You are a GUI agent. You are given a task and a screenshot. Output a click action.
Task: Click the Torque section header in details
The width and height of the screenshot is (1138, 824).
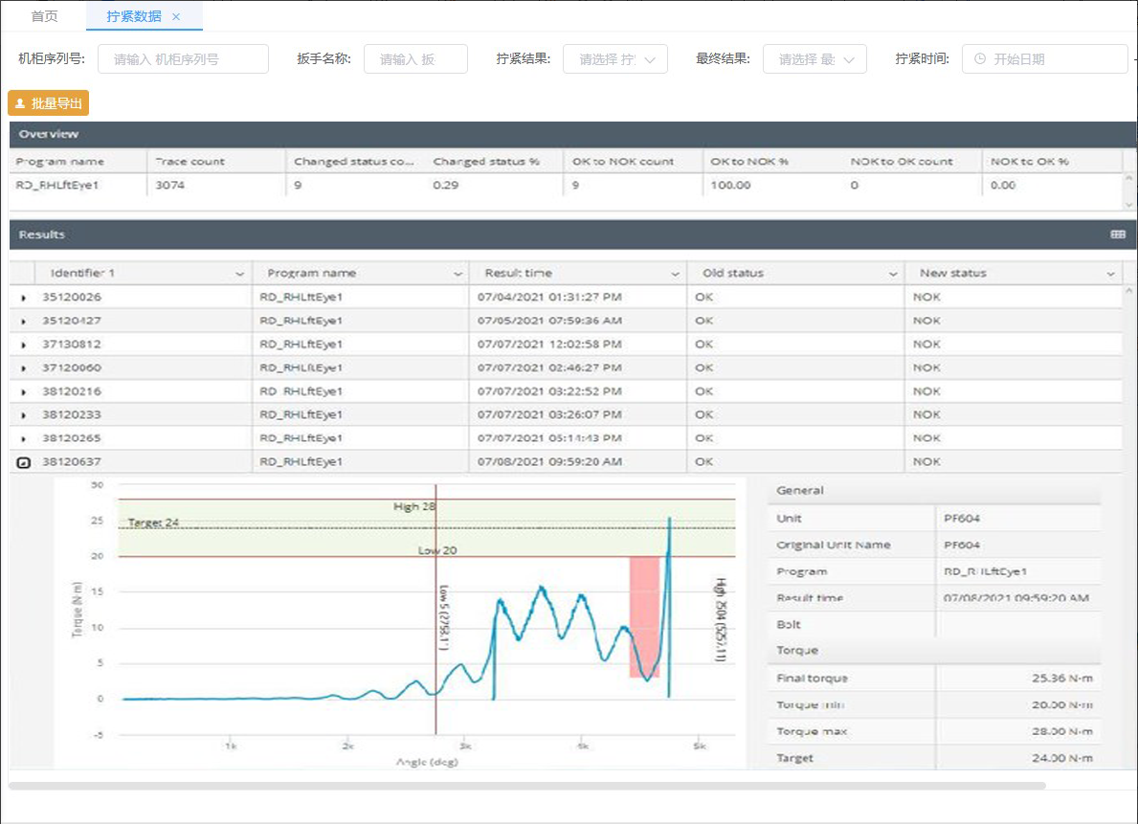click(797, 651)
